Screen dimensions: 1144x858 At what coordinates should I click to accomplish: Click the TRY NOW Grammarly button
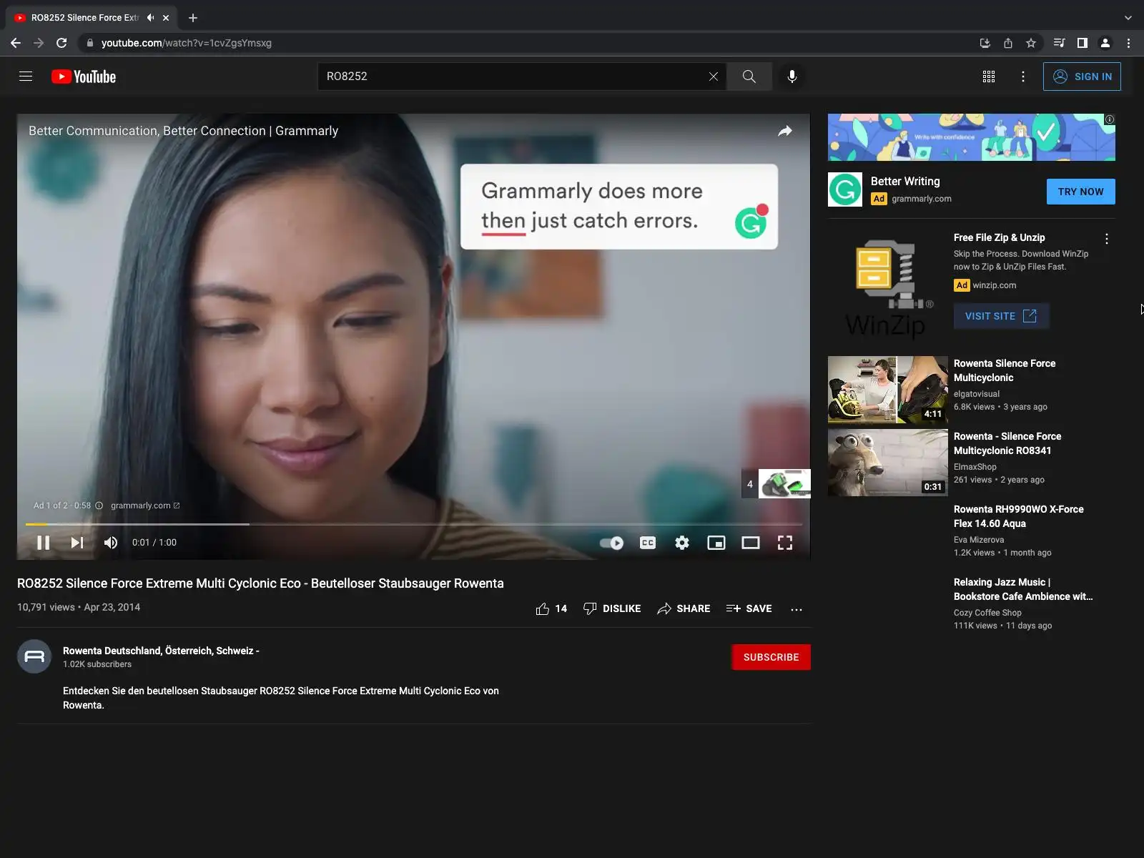click(x=1080, y=192)
